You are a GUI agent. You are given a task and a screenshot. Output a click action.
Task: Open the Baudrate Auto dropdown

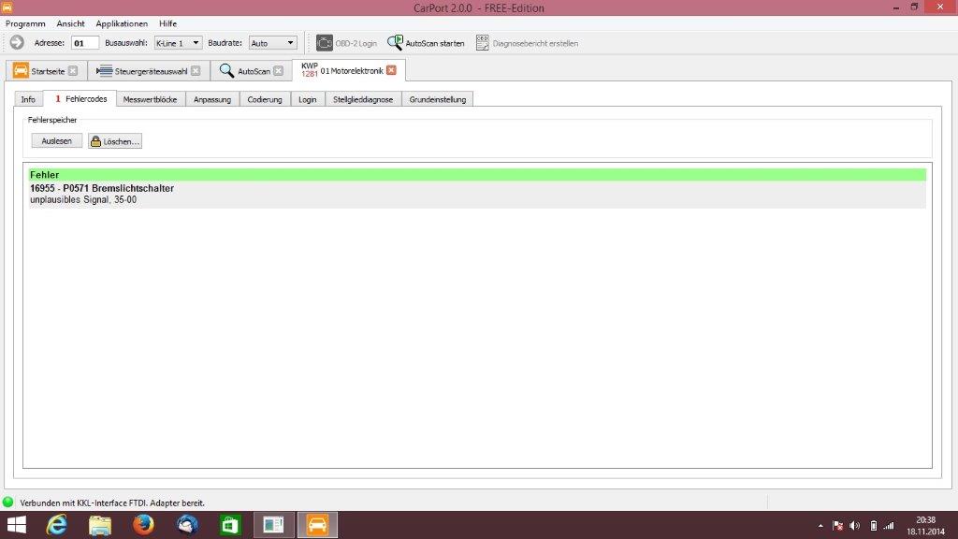click(272, 43)
